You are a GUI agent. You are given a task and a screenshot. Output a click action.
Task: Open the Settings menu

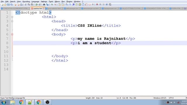tap(44, 1)
